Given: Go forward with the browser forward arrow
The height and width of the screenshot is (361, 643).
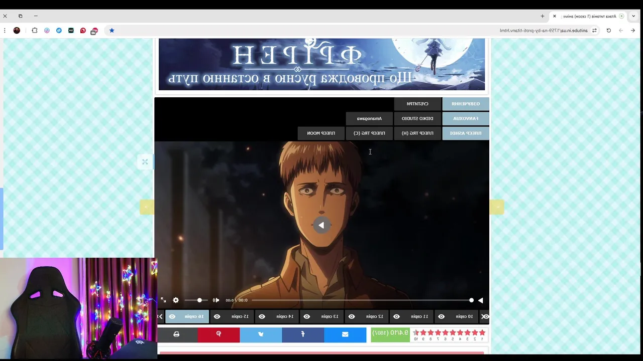Looking at the screenshot, I should [x=620, y=31].
